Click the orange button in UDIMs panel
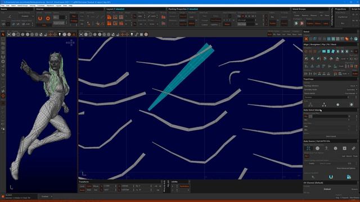 click(184, 186)
